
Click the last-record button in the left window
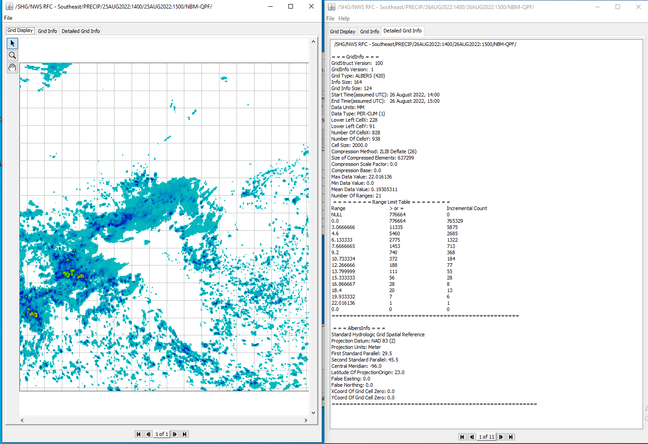pyautogui.click(x=184, y=434)
